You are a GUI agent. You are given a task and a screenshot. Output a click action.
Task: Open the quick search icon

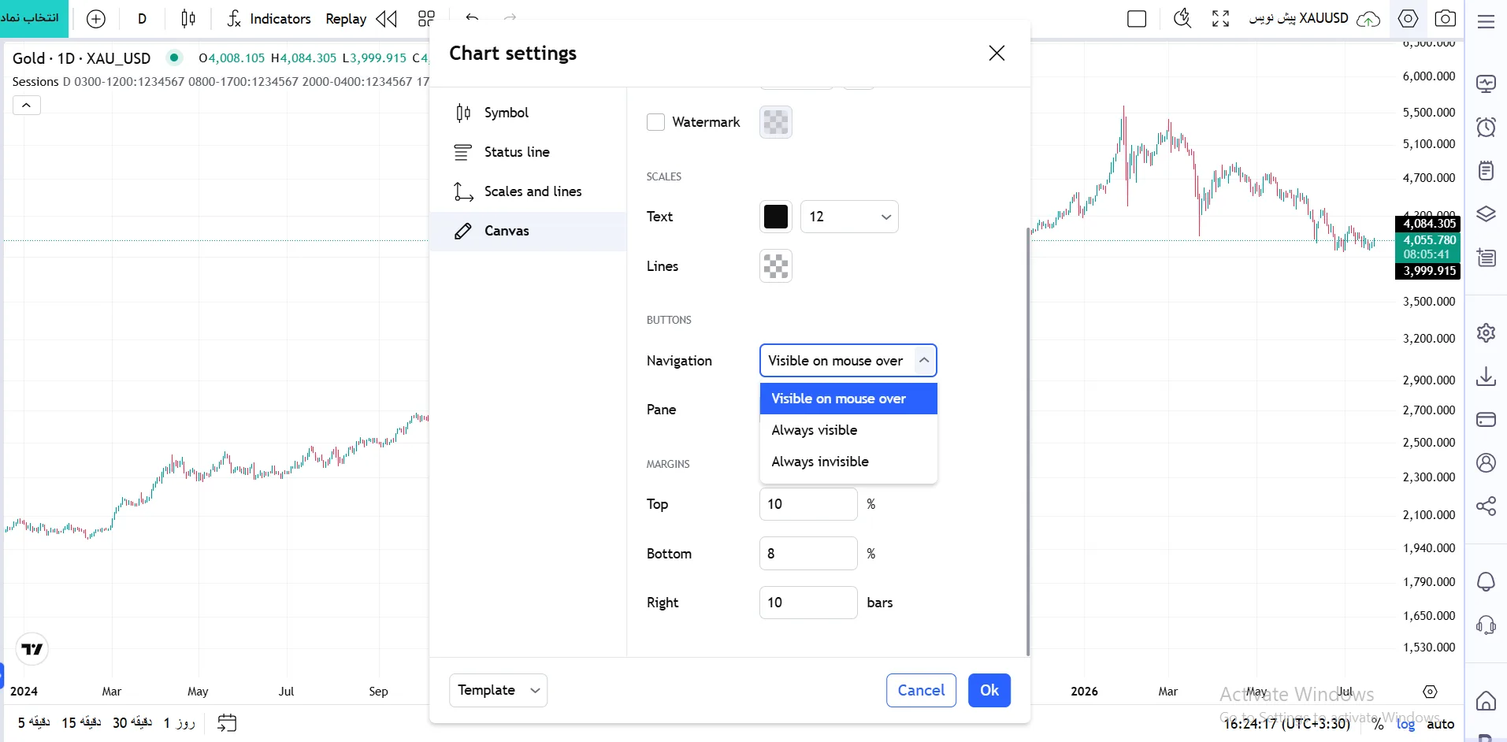tap(1182, 19)
